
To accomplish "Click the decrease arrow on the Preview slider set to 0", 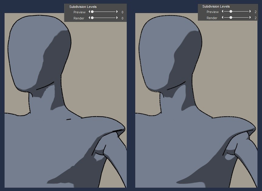I will (x=89, y=12).
